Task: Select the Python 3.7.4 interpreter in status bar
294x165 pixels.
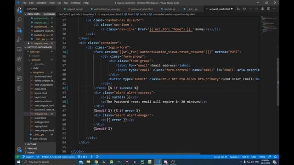Action: pos(58,157)
